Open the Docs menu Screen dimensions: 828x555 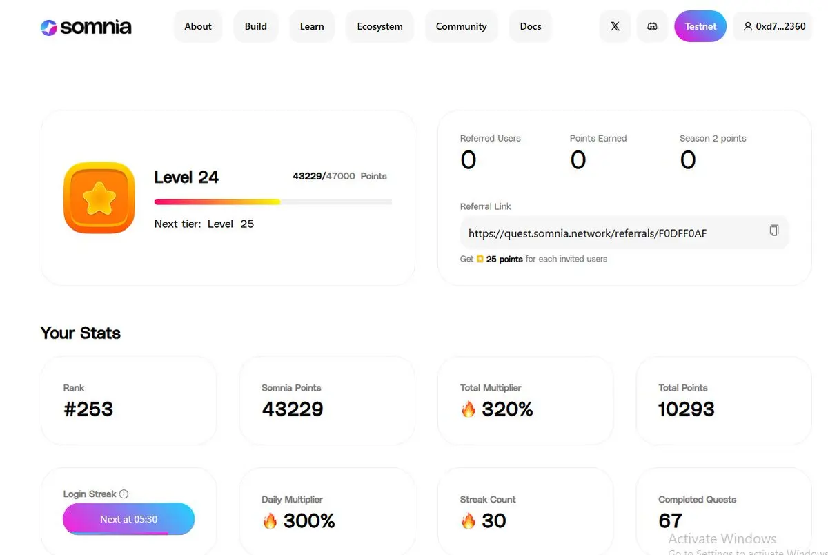531,26
